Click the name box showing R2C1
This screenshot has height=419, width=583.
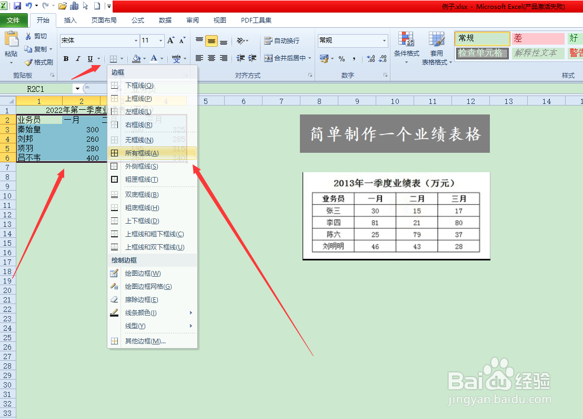[36, 89]
